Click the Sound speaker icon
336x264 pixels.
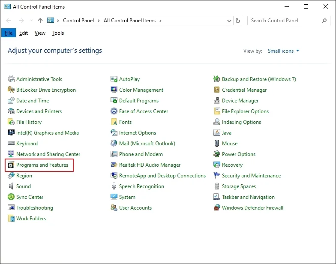tap(11, 186)
